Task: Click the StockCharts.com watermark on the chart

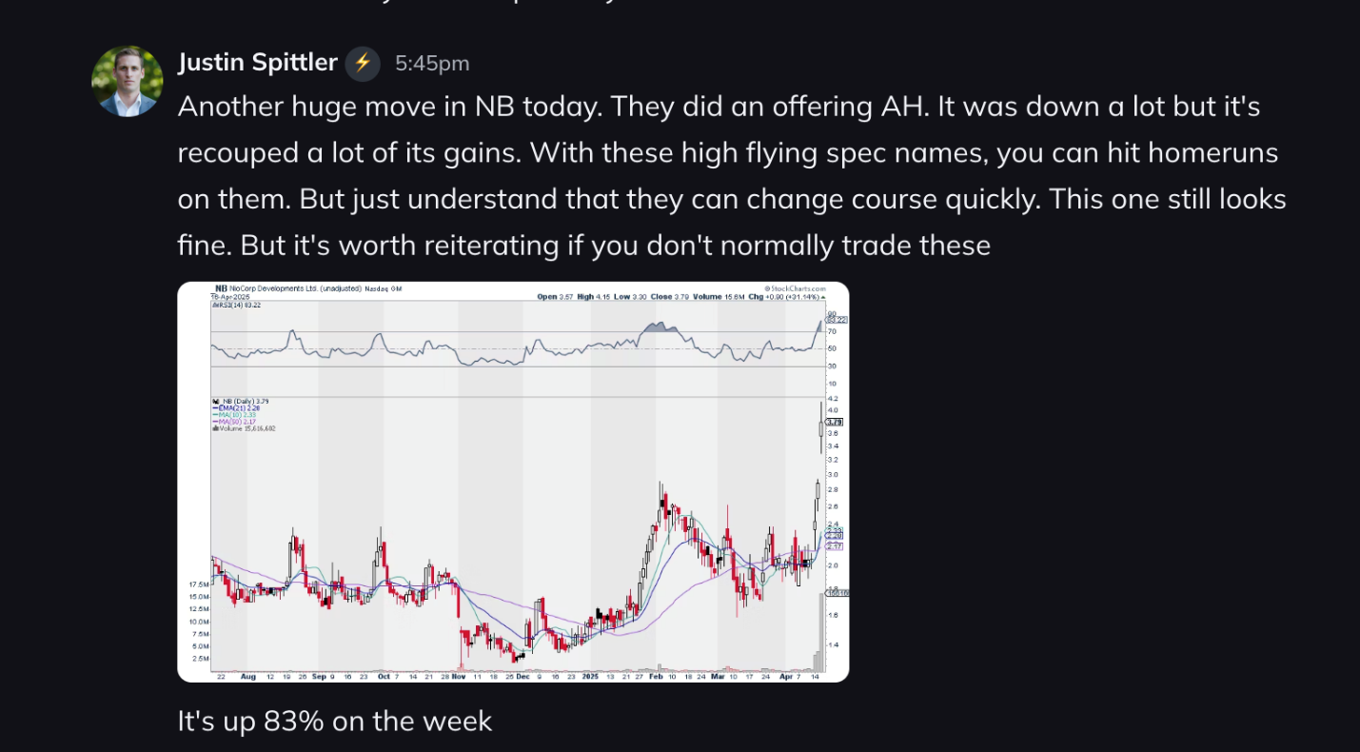Action: coord(794,288)
